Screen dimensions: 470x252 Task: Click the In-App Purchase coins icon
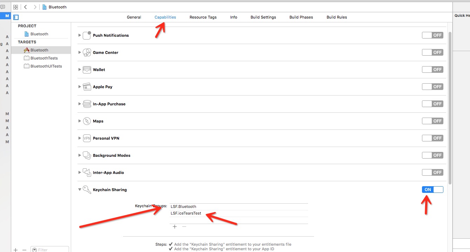(87, 104)
